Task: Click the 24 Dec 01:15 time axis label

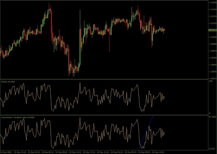Action: coord(117,152)
